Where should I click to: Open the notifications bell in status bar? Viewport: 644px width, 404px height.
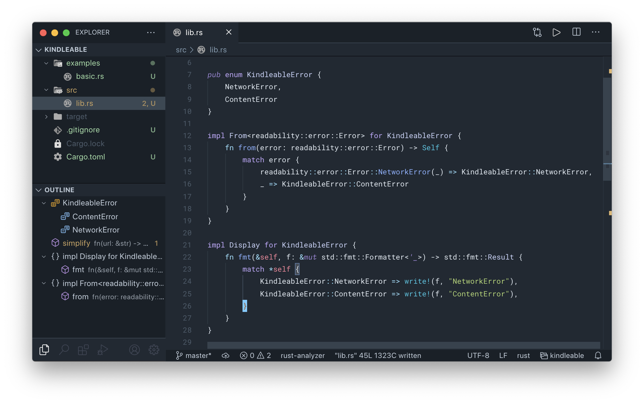point(598,356)
